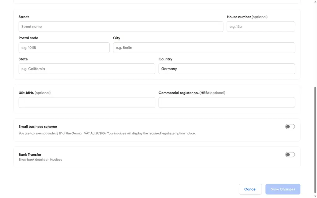
Task: Click the 'Country' field label
Action: 165,59
